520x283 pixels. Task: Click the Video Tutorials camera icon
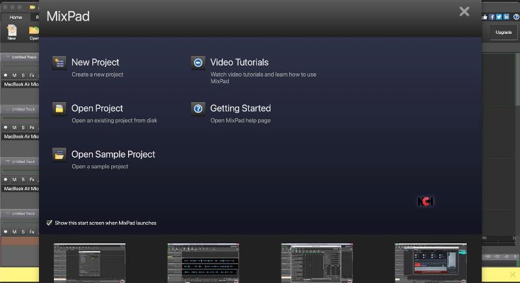[x=198, y=63]
